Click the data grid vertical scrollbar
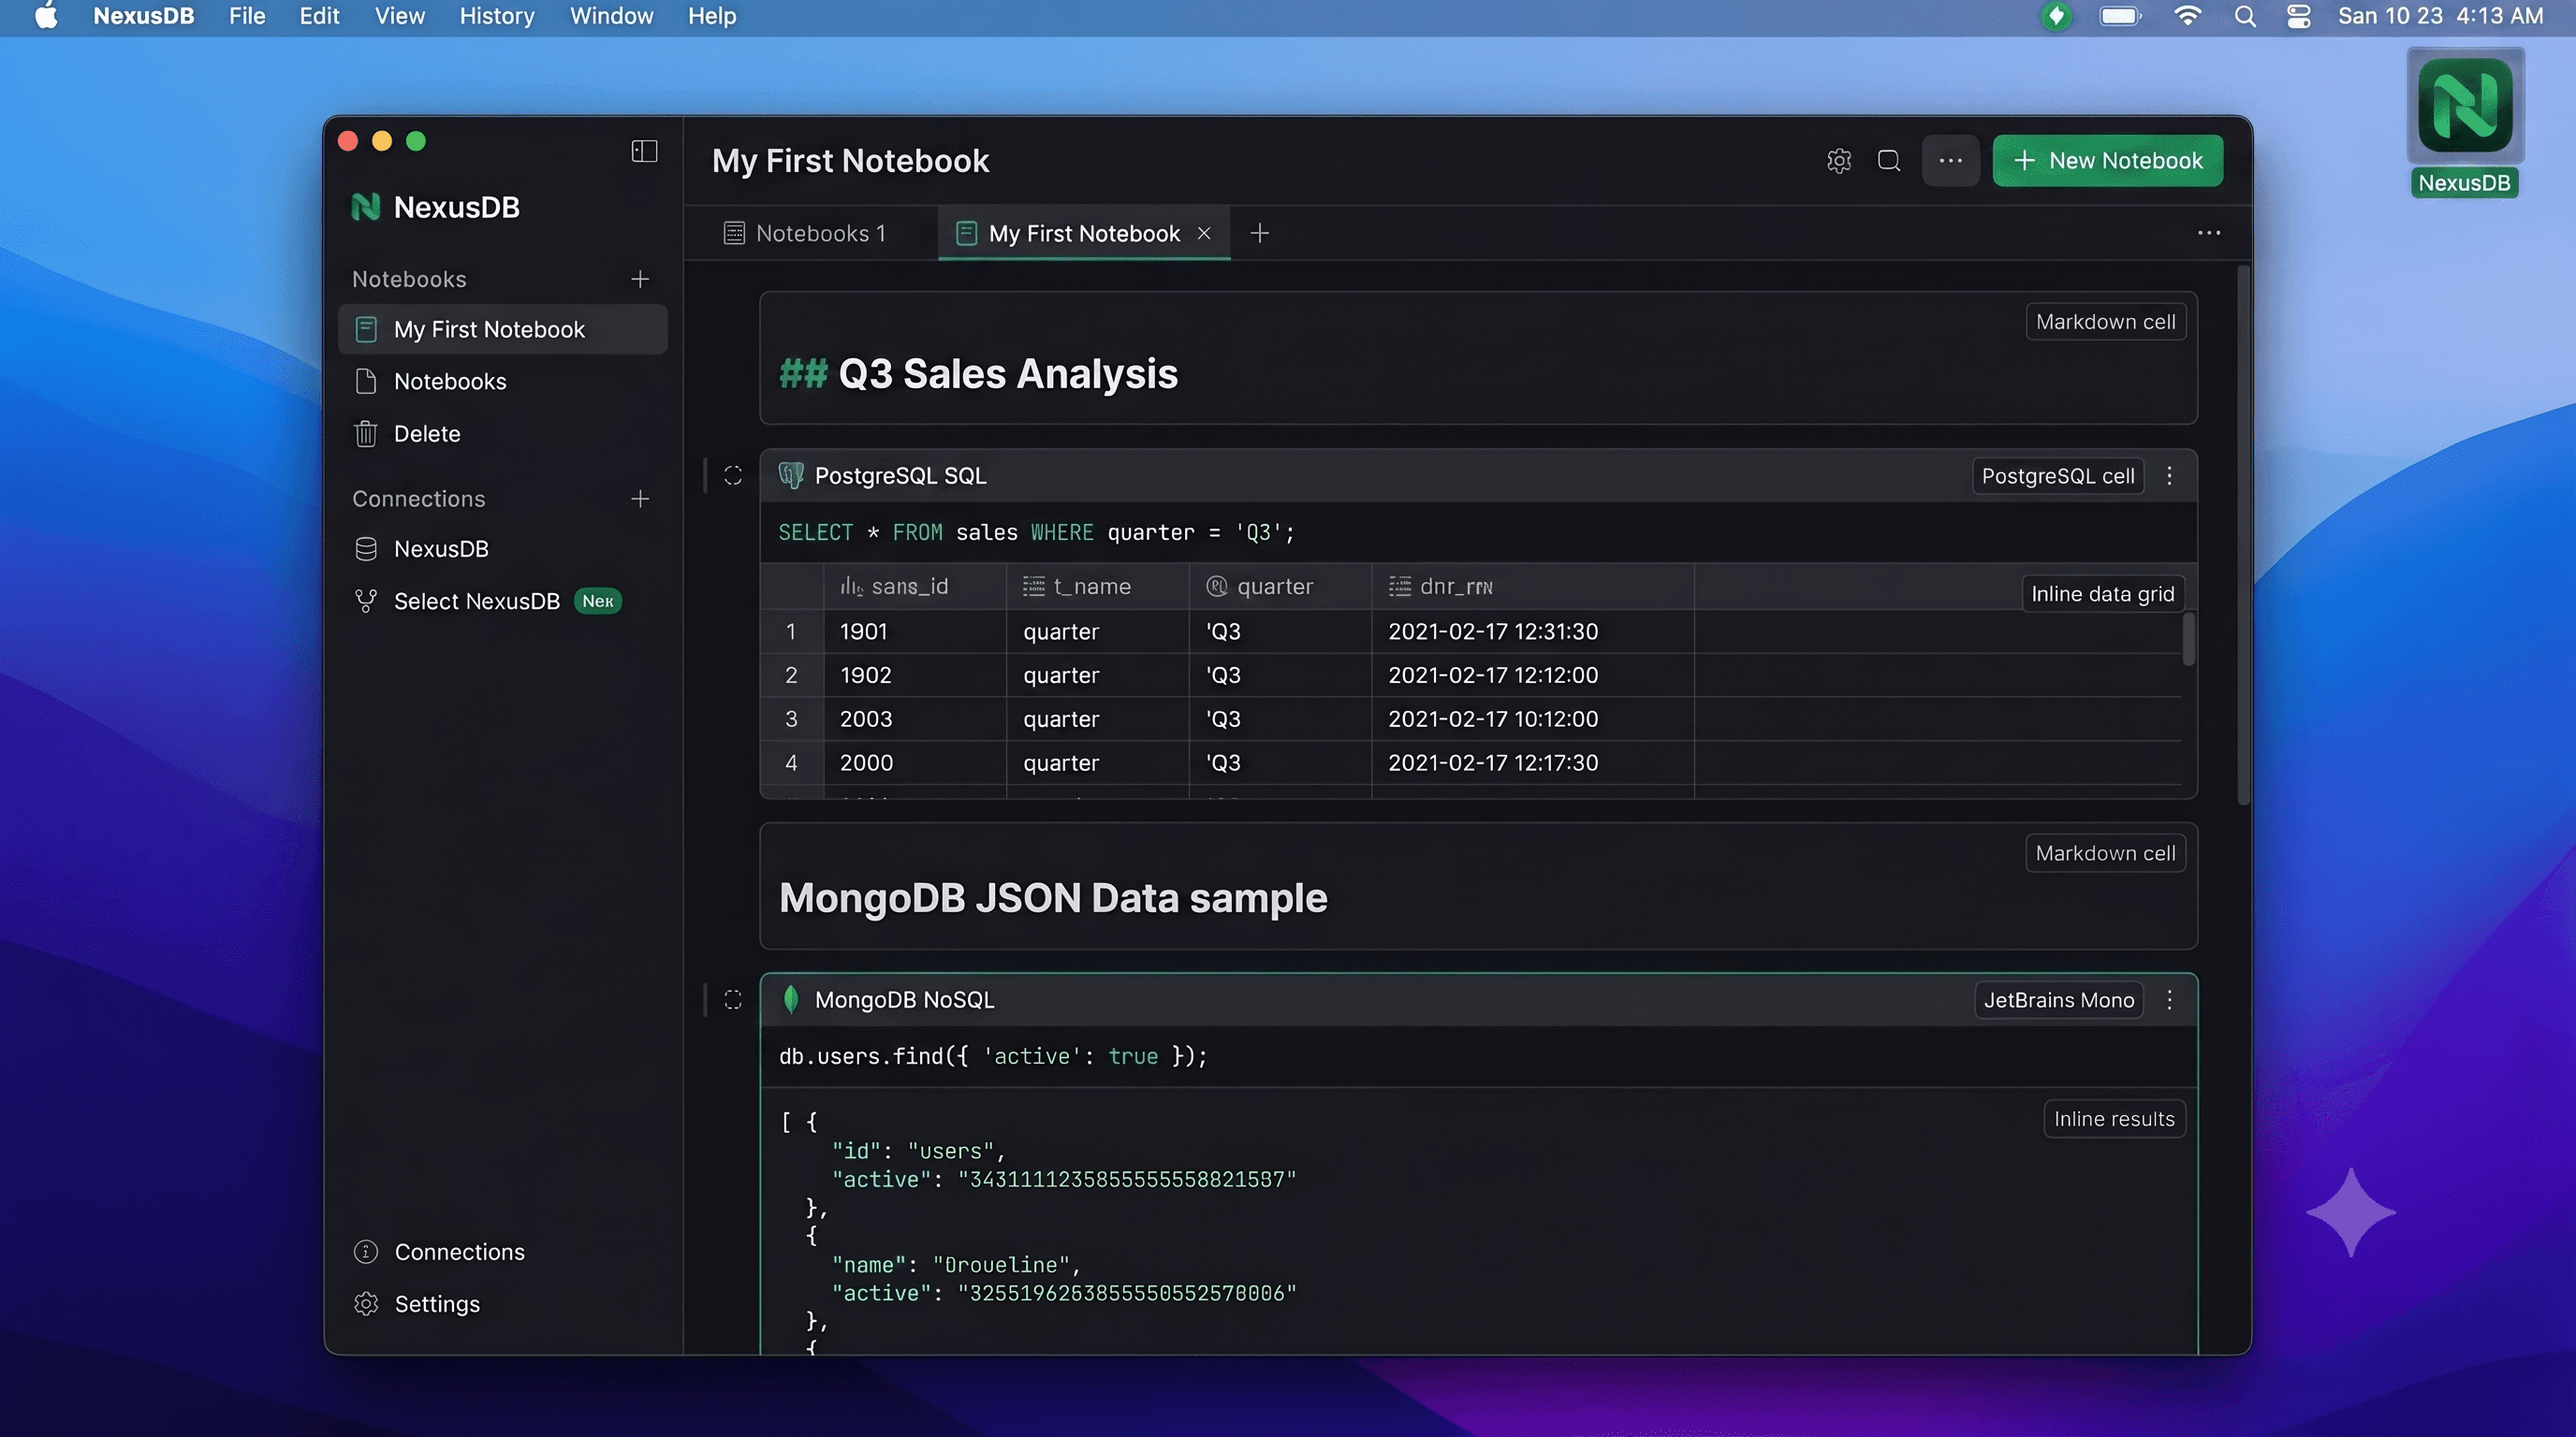This screenshot has height=1437, width=2576. 2188,640
